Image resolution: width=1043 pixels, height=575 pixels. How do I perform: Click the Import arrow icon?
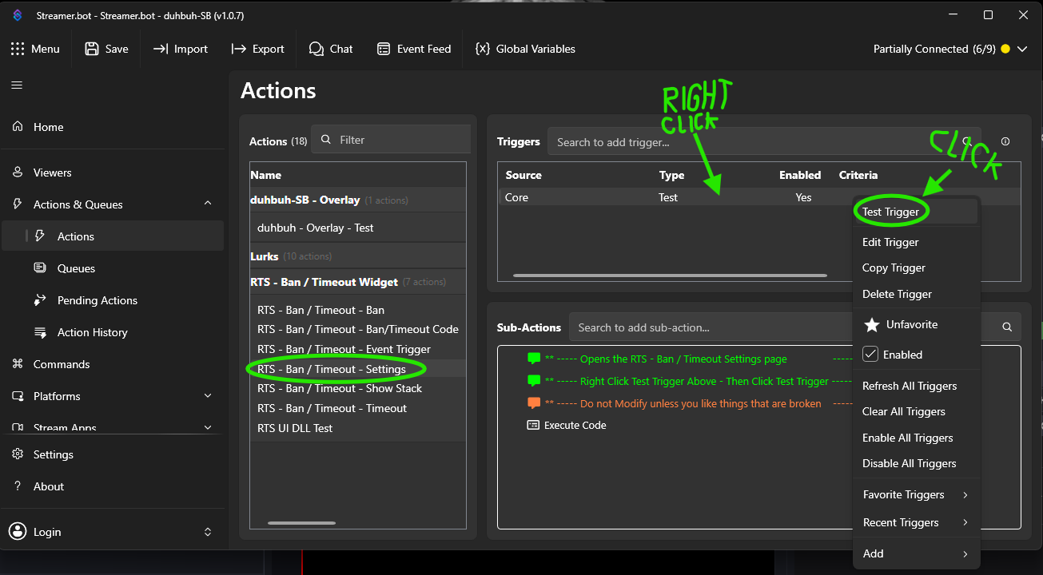point(161,49)
